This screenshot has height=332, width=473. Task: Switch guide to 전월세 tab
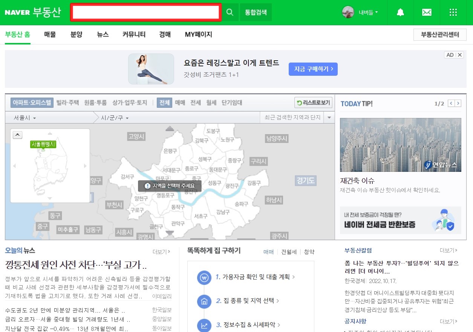[x=289, y=252]
